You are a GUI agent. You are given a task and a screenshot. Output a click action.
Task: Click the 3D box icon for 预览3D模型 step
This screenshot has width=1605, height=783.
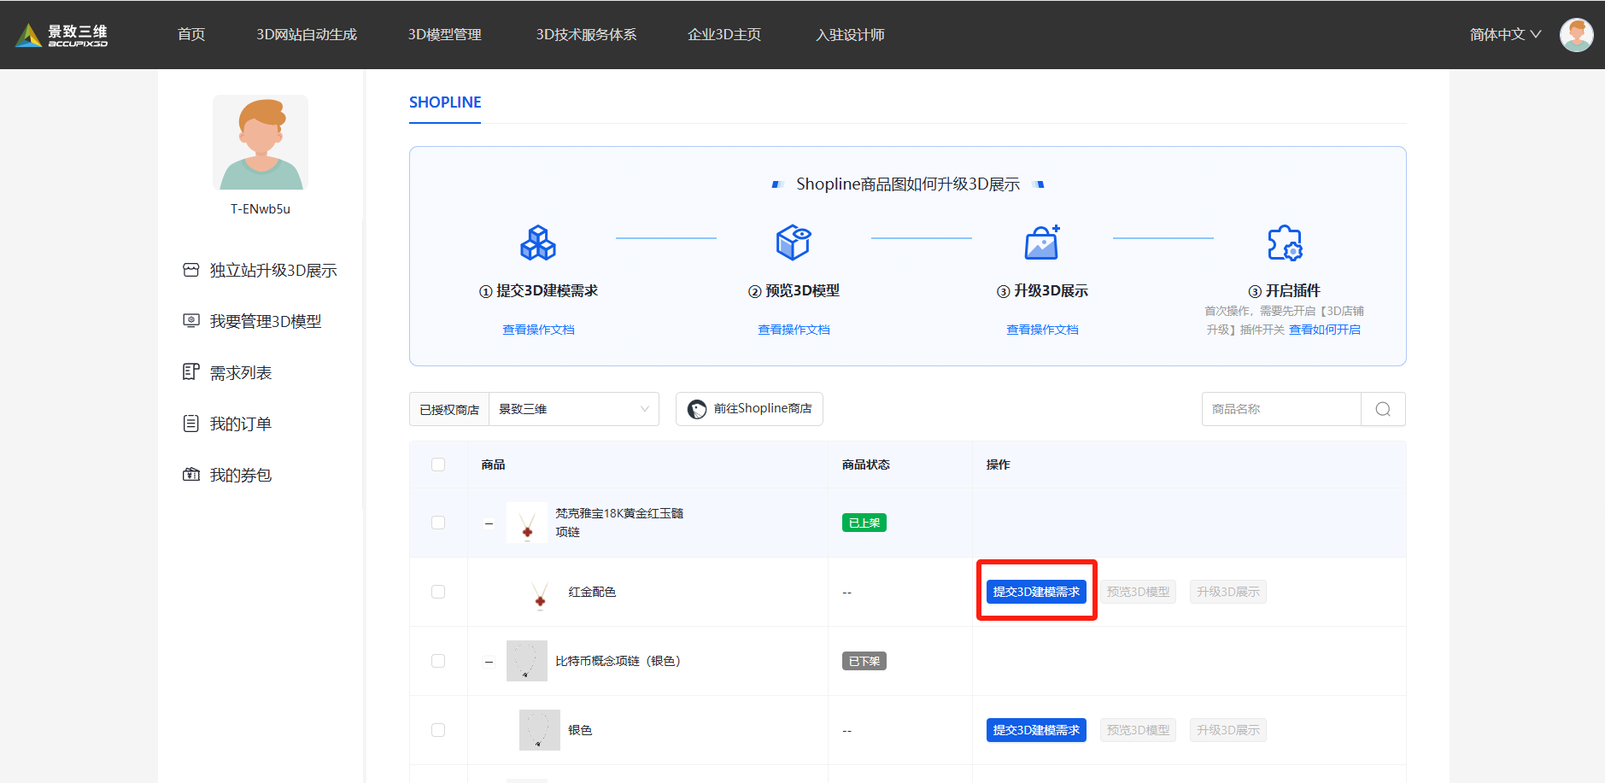[794, 242]
